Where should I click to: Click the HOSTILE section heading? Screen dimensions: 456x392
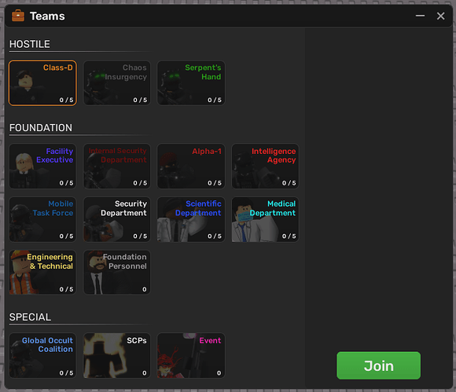point(30,44)
